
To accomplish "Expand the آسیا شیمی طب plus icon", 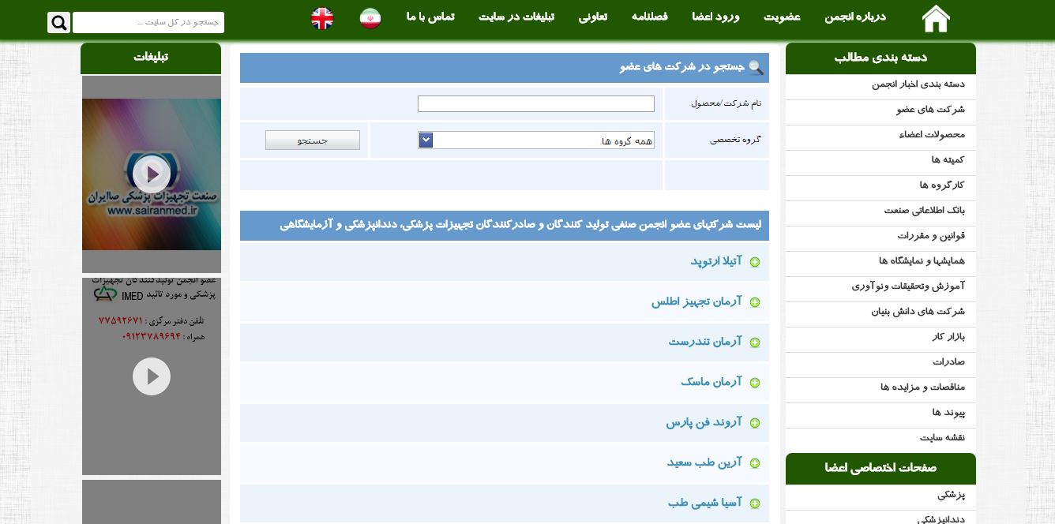I will pos(755,503).
